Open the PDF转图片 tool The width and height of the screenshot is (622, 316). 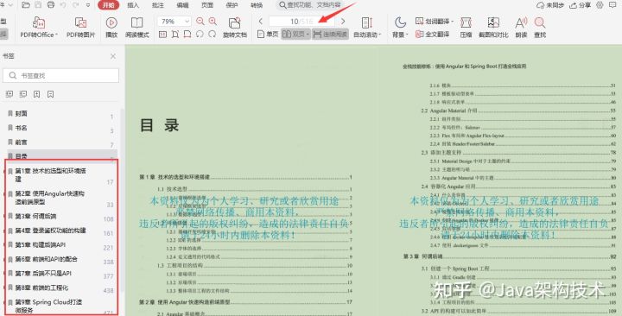(80, 28)
